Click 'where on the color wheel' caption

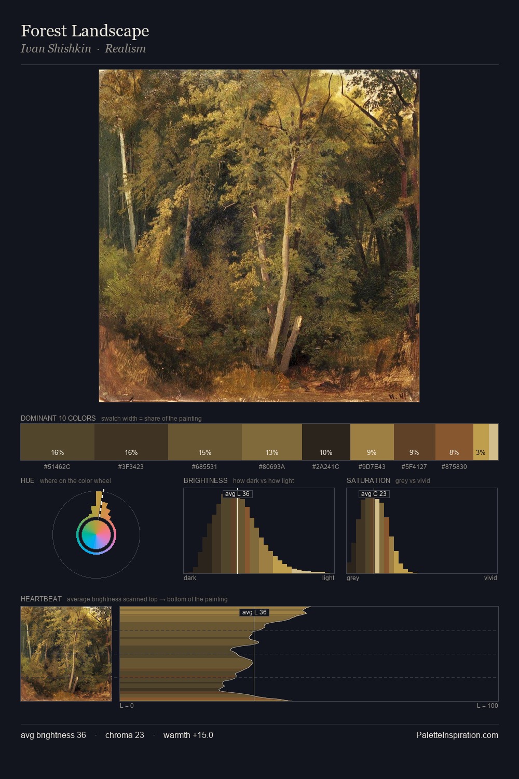coord(75,481)
